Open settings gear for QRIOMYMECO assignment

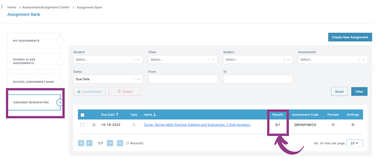pos(353,125)
